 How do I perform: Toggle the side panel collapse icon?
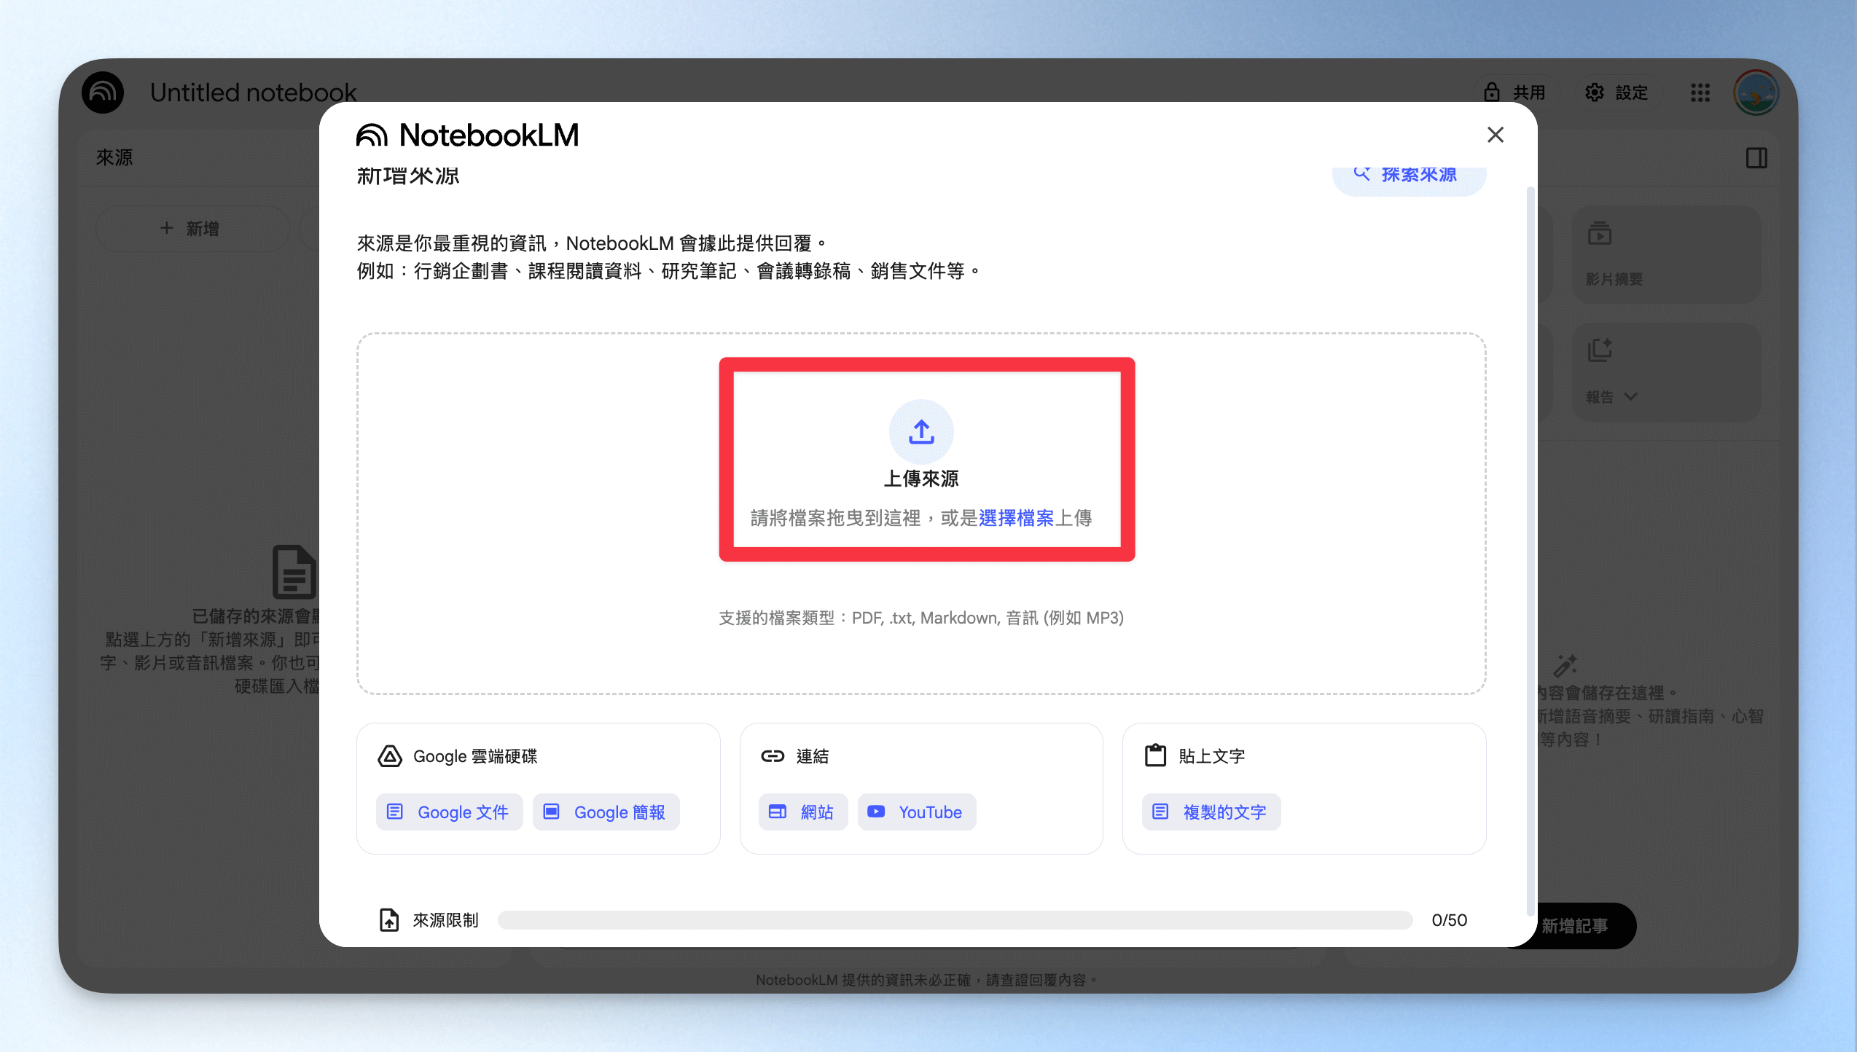click(x=1756, y=157)
